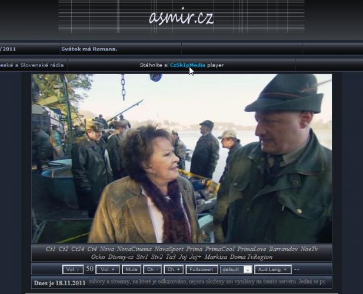Pick the TvRegion channel
This screenshot has height=294, width=363.
coord(260,257)
